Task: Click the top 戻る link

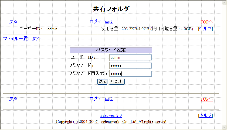Action: pyautogui.click(x=13, y=22)
